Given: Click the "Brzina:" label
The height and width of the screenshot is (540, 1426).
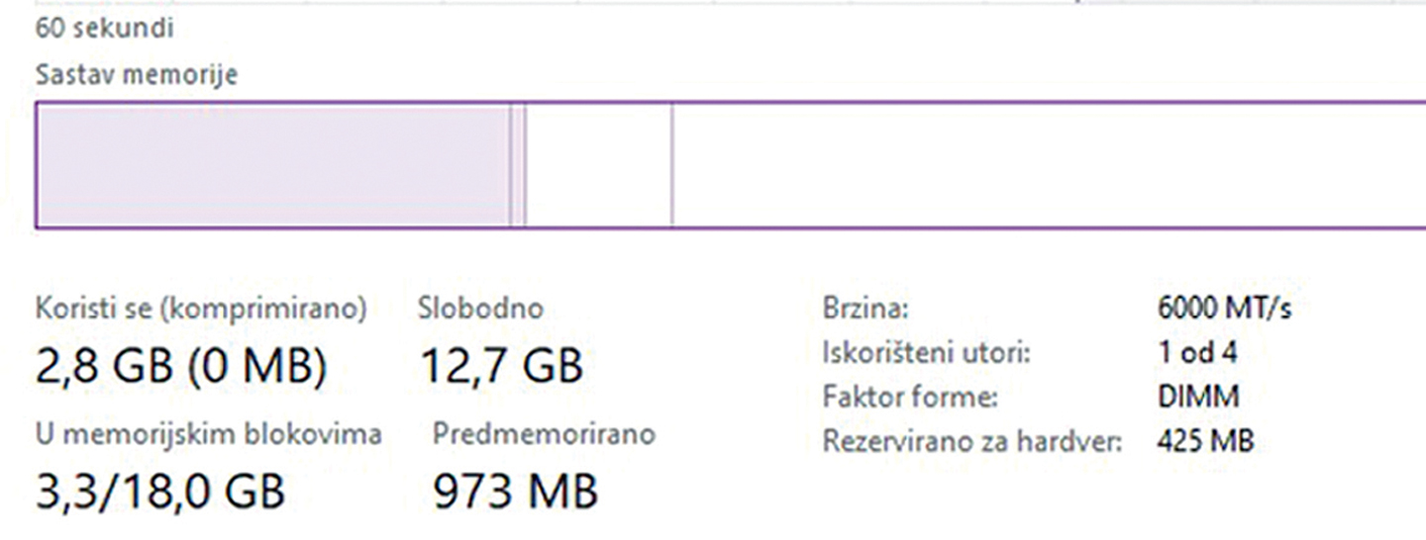Looking at the screenshot, I should 865,309.
